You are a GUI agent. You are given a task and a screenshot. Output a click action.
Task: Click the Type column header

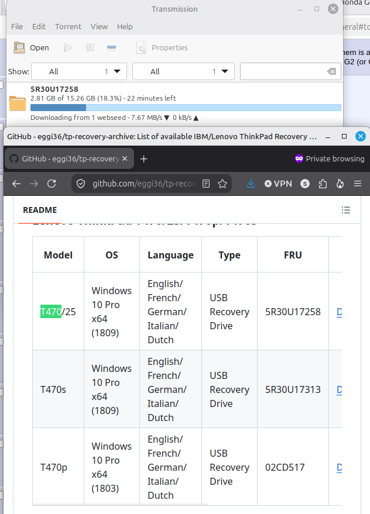click(x=229, y=255)
